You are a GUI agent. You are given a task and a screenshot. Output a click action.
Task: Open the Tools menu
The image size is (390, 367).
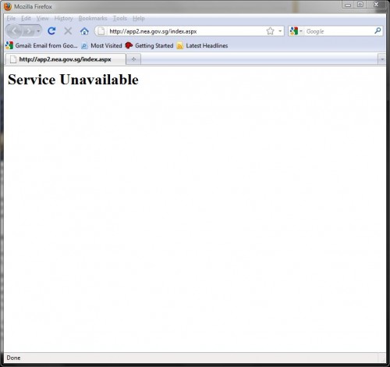click(x=119, y=19)
